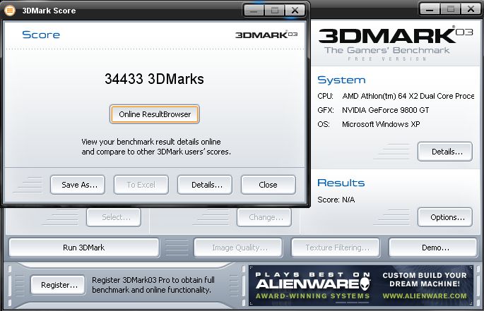Click the Change button in main window
484x311 pixels.
coord(264,217)
